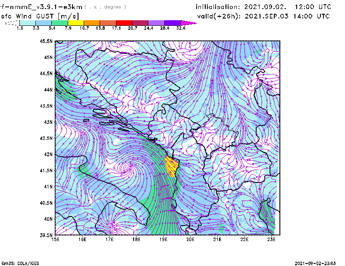
Task: Click the coral 13.8–17.1 legend swatch
Action: coord(108,23)
